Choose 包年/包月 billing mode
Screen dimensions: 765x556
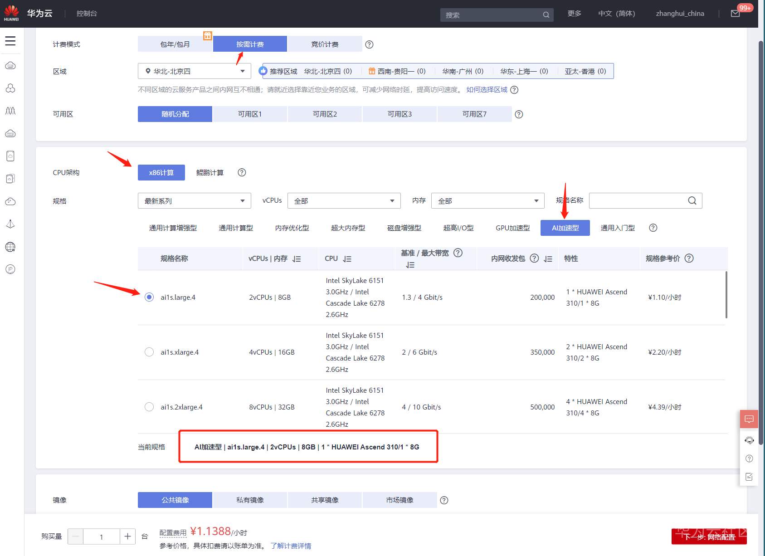(175, 44)
